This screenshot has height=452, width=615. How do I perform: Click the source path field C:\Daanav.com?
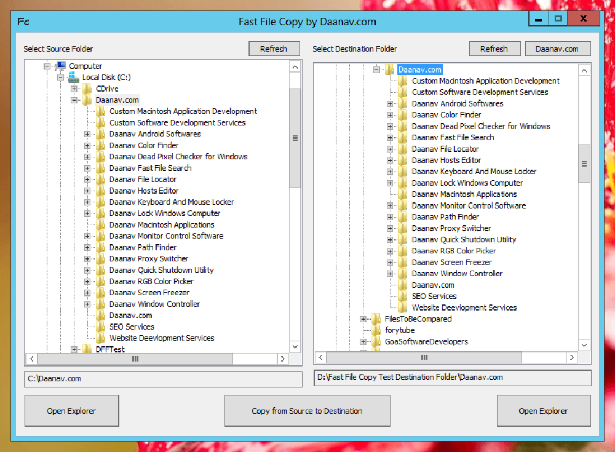(163, 379)
